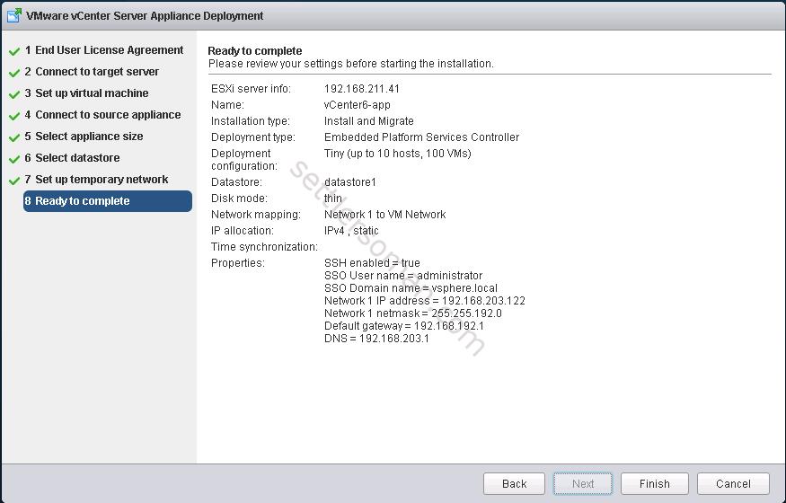Click SSO User name = administrator property
786x503 pixels.
tap(403, 275)
